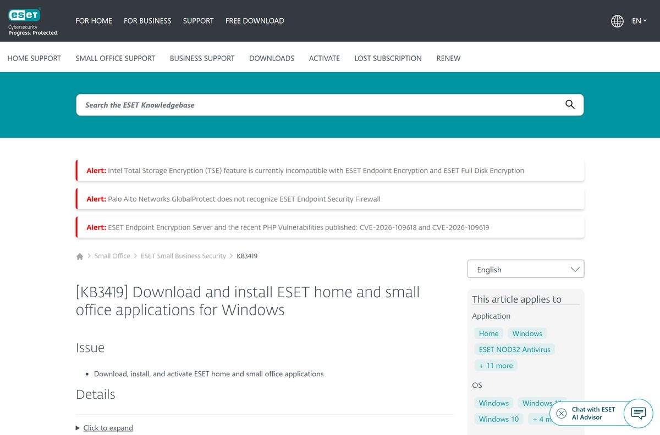
Task: Open the PHP Vulnerabilities CVE alert
Action: pos(329,227)
